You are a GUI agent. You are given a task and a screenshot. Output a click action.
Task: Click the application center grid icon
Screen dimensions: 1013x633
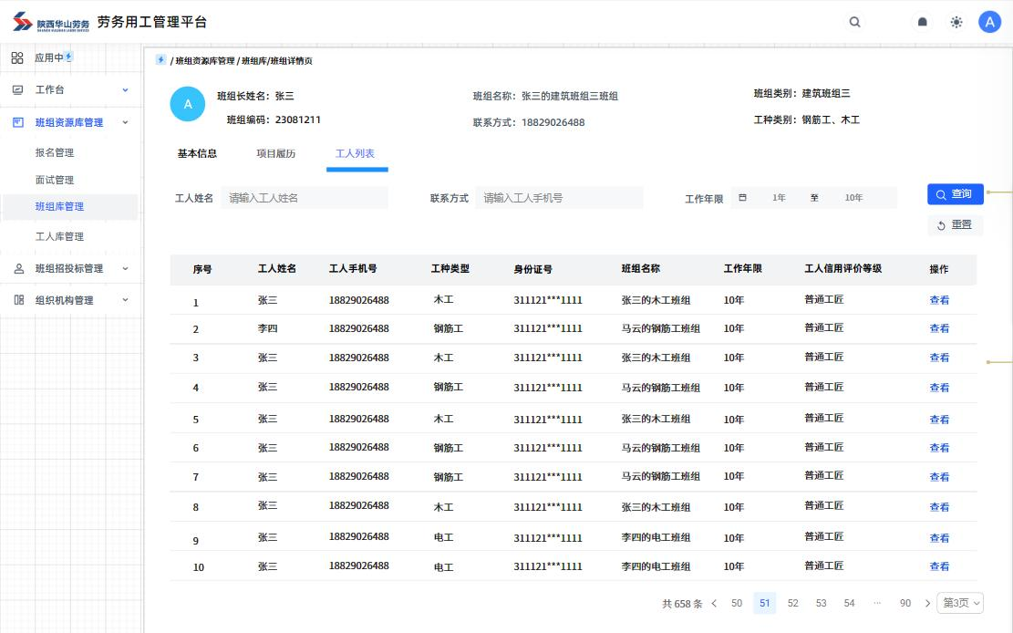click(x=17, y=57)
